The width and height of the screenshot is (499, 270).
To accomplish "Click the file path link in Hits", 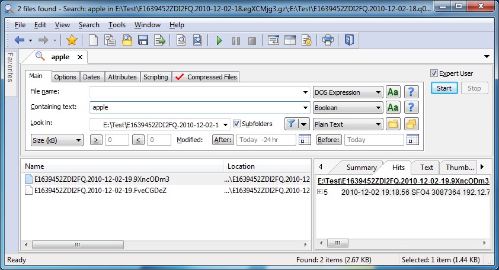I will pos(403,181).
